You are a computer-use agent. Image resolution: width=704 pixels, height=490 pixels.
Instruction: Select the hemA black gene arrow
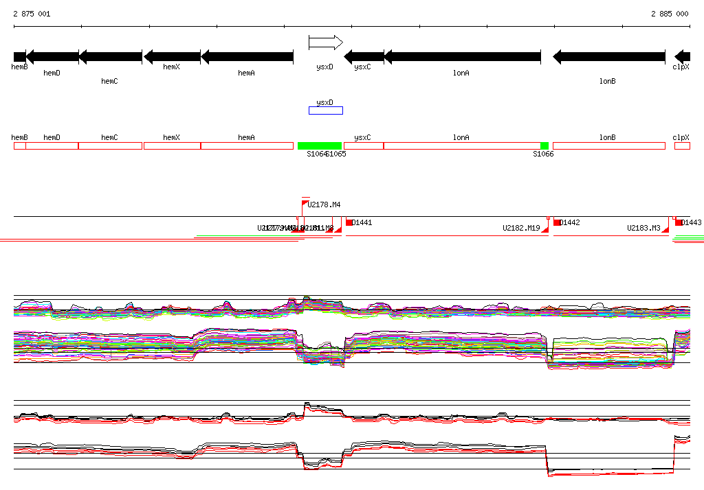pyautogui.click(x=247, y=57)
